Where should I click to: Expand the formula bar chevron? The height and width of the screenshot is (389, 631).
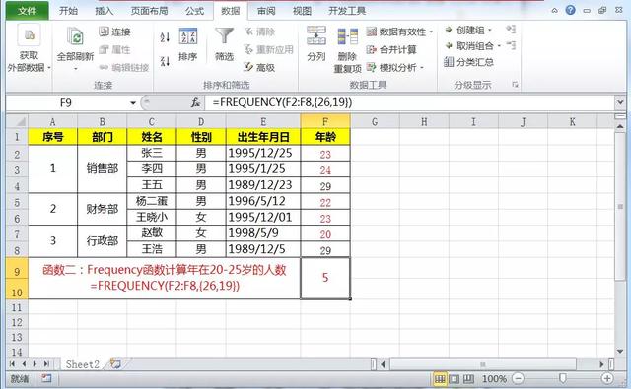tap(620, 102)
